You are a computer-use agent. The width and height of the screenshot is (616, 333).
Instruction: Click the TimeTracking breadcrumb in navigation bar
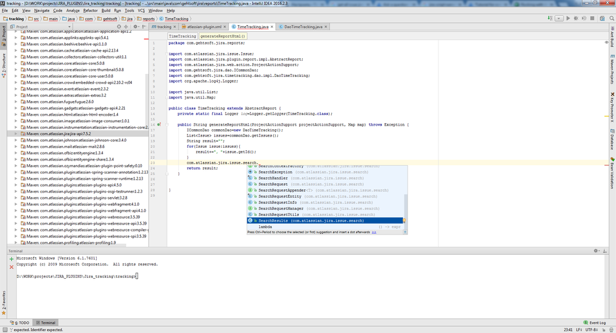(x=174, y=19)
